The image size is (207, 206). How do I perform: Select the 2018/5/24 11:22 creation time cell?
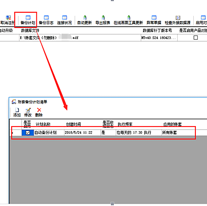[82, 132]
